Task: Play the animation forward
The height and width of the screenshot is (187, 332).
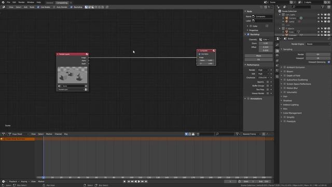Action: click(139, 181)
